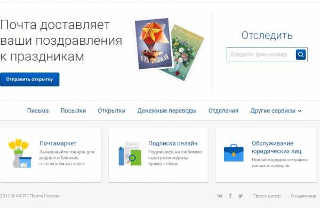The height and width of the screenshot is (208, 320).
Task: Open the Письма menu item
Action: point(38,110)
